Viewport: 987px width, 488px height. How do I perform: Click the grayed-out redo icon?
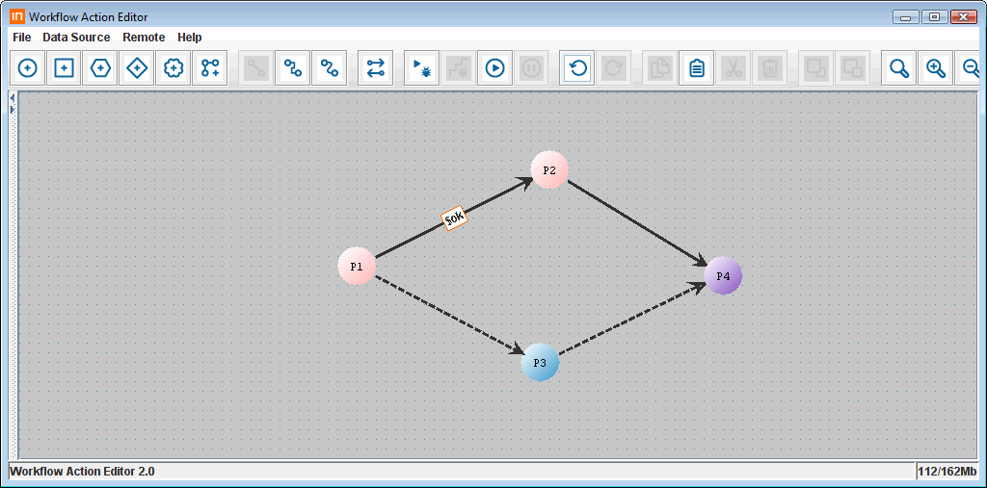click(x=614, y=68)
